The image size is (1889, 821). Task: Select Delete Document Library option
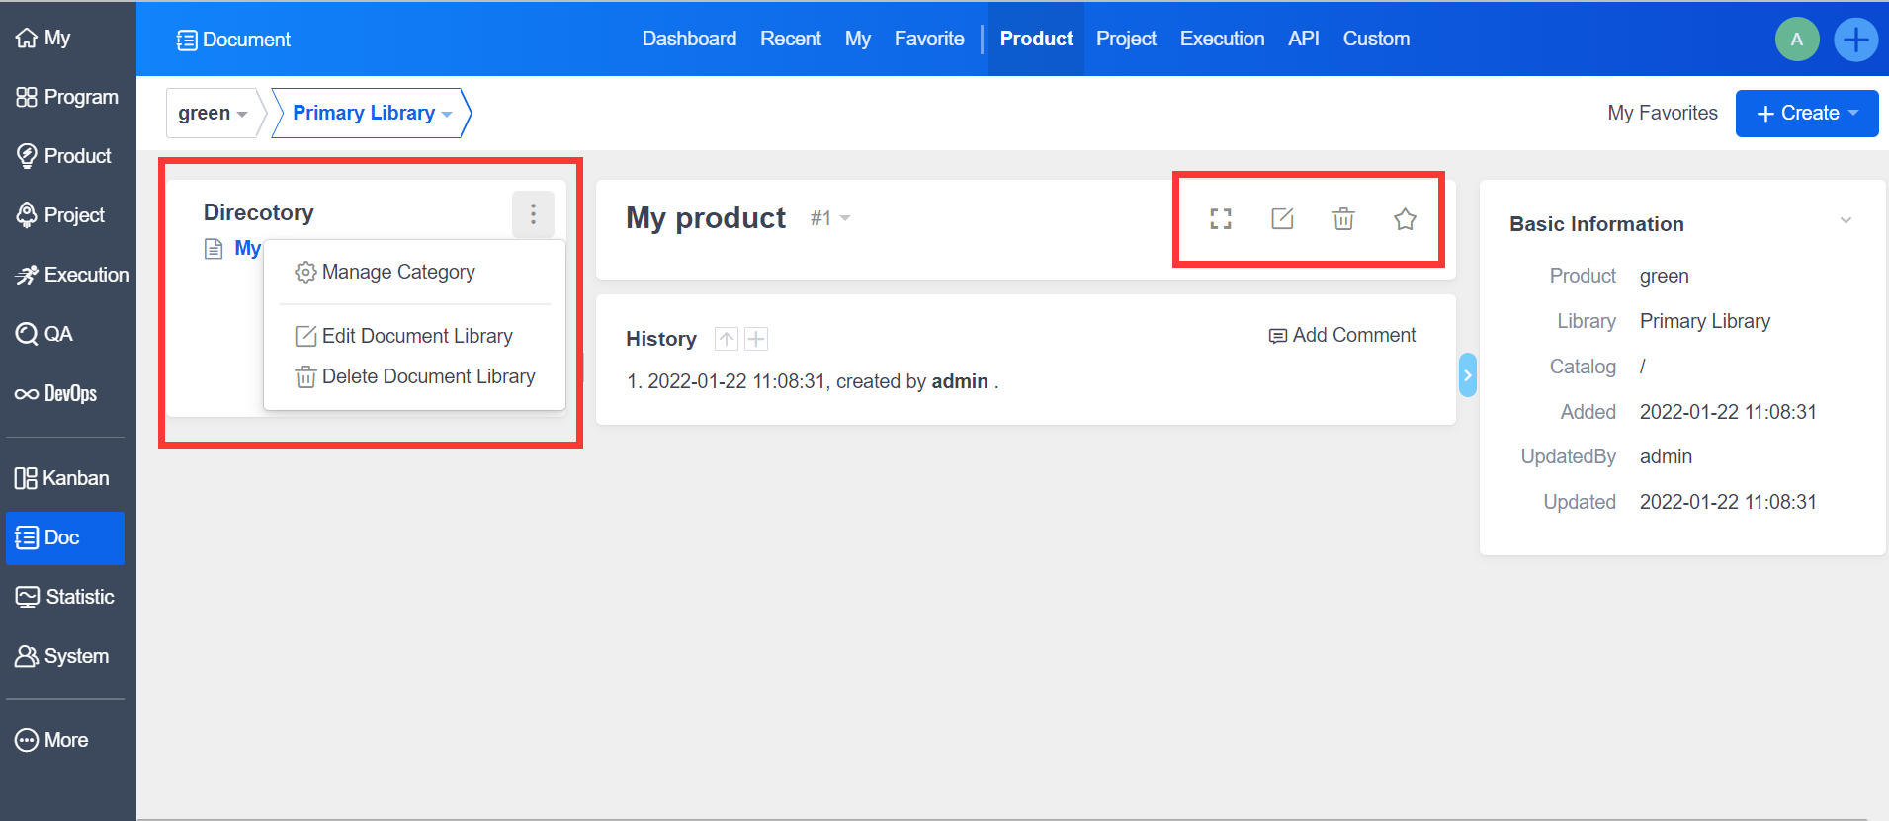(427, 377)
